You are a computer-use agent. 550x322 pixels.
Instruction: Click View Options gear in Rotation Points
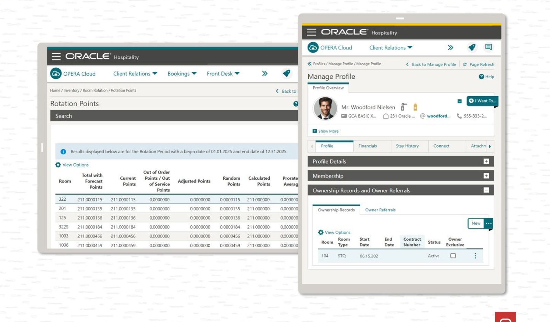(x=58, y=165)
